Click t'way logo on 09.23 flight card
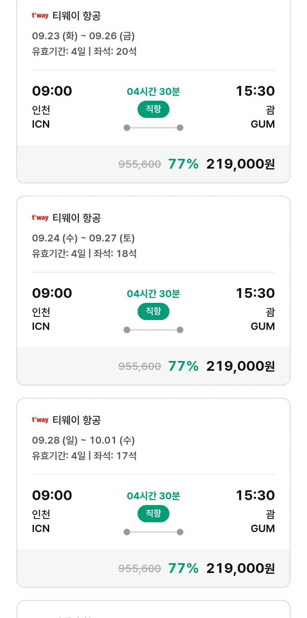The height and width of the screenshot is (618, 307). (x=40, y=16)
